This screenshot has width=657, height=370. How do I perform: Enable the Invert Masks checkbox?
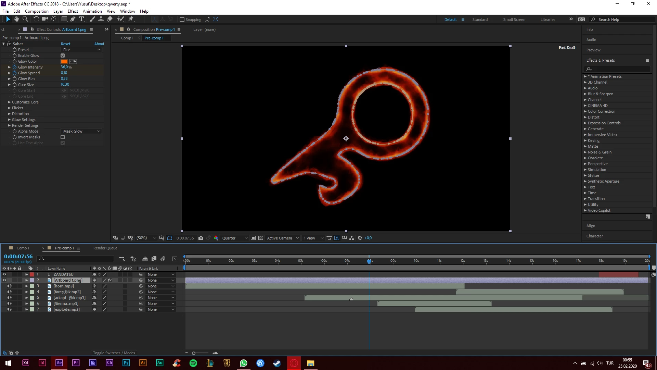tap(63, 137)
